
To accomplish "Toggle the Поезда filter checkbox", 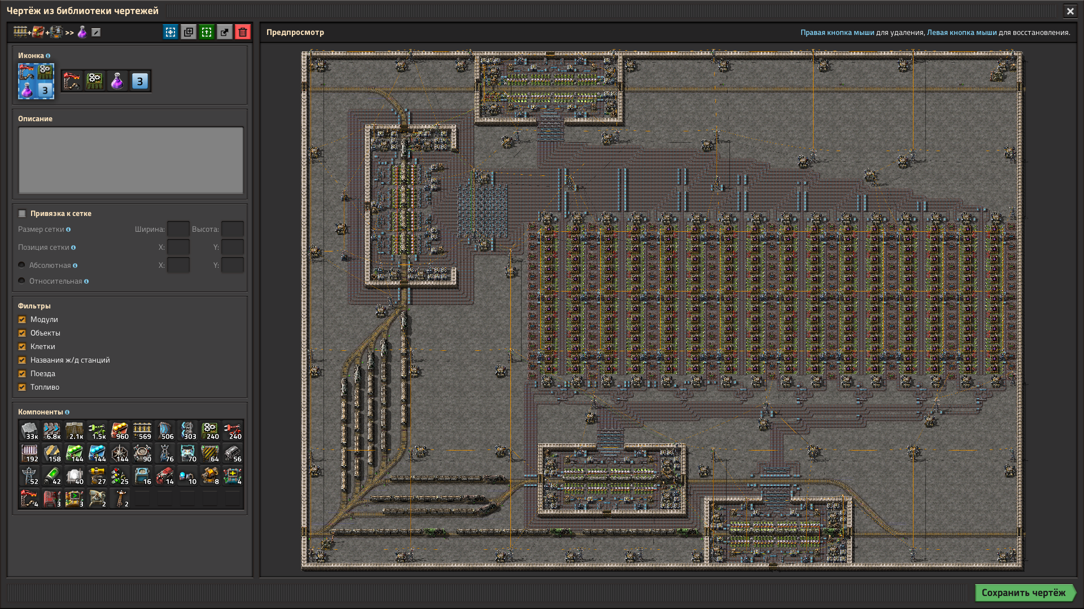I will click(x=22, y=374).
